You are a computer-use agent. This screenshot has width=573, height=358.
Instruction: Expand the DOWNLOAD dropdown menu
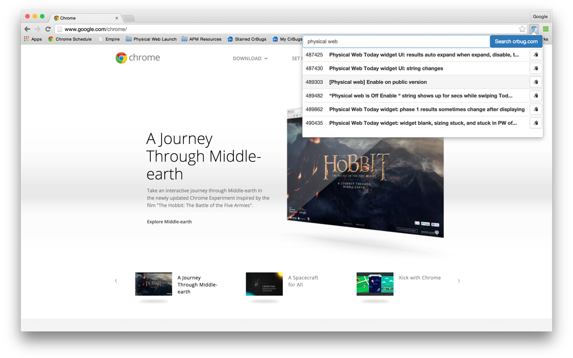[x=250, y=59]
